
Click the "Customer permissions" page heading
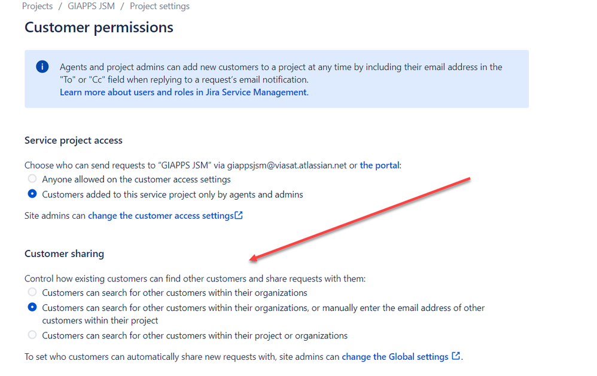point(99,27)
